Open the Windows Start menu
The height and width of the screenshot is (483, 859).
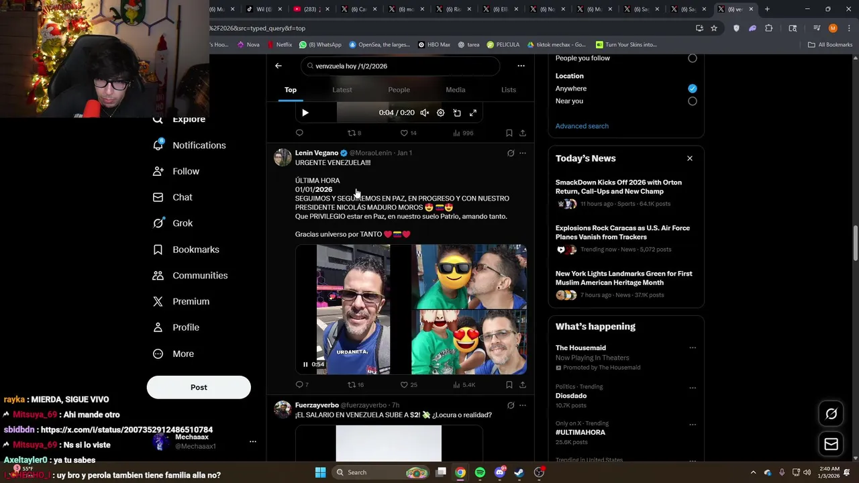(321, 472)
